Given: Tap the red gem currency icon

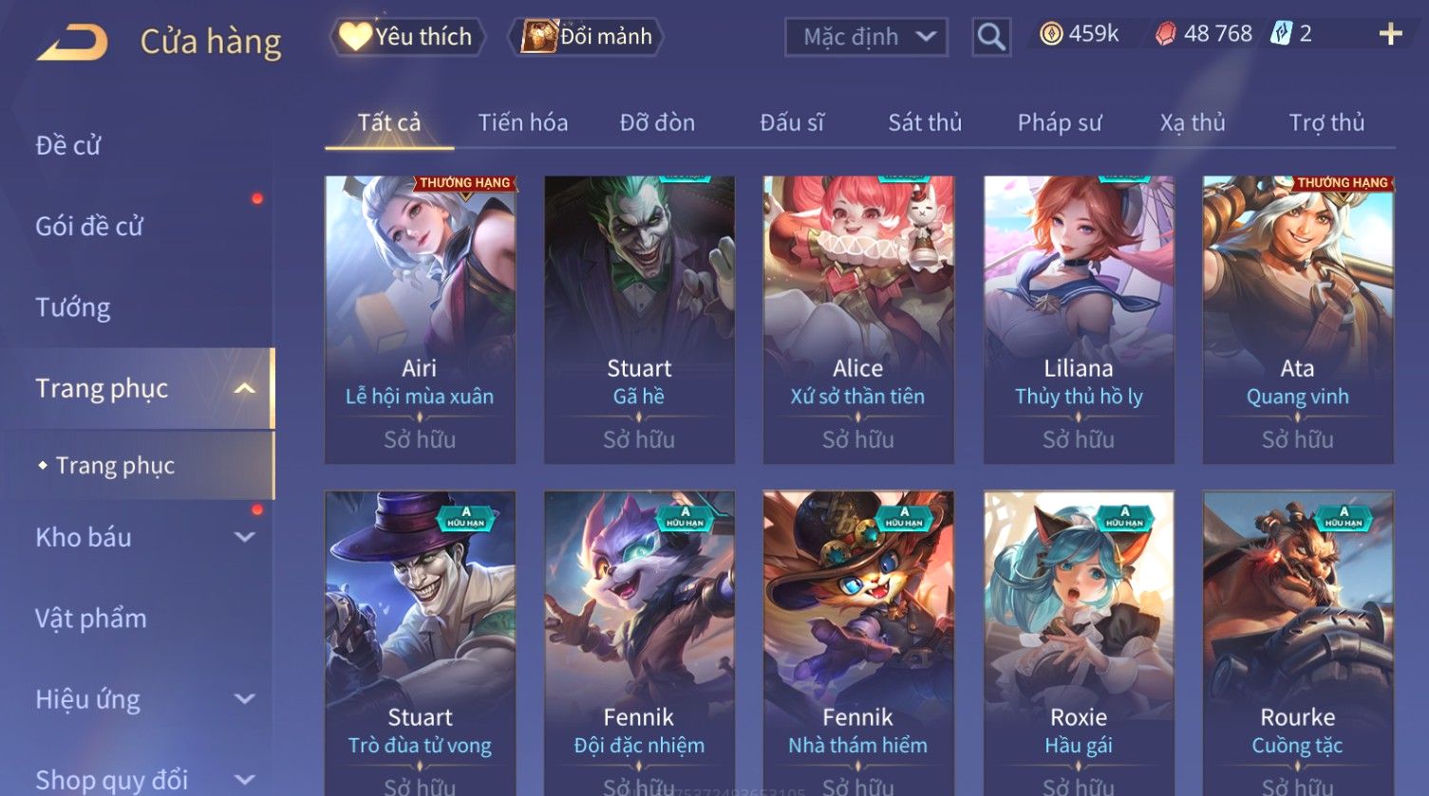Looking at the screenshot, I should tap(1166, 34).
